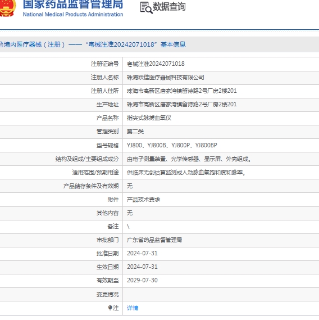Viewport: 319px width, 320px height.
Task: Click the 产品名称 label cell
Action: coord(61,118)
